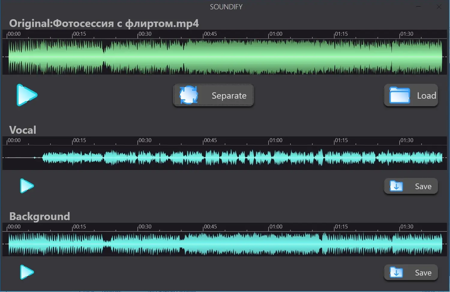Click the Vocal section heading

pyautogui.click(x=23, y=130)
